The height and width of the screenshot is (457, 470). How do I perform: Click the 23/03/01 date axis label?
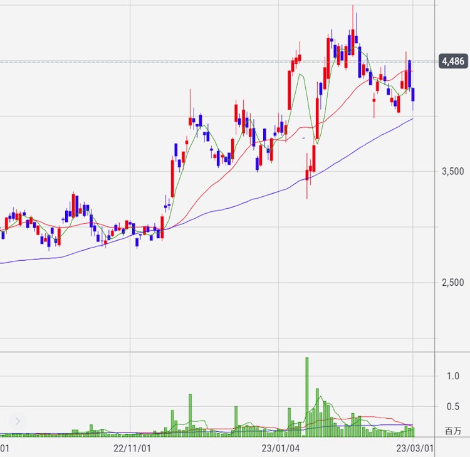(415, 449)
